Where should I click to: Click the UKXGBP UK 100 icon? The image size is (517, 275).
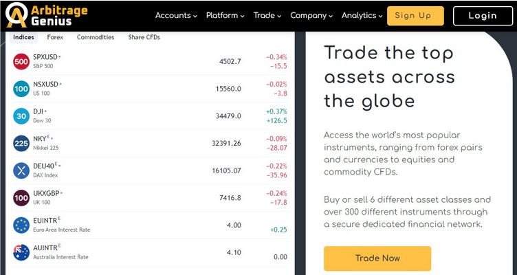(x=21, y=197)
